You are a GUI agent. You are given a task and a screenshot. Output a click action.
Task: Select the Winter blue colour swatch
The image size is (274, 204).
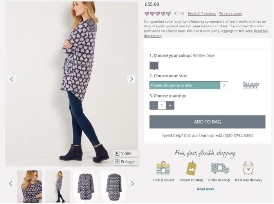[154, 66]
